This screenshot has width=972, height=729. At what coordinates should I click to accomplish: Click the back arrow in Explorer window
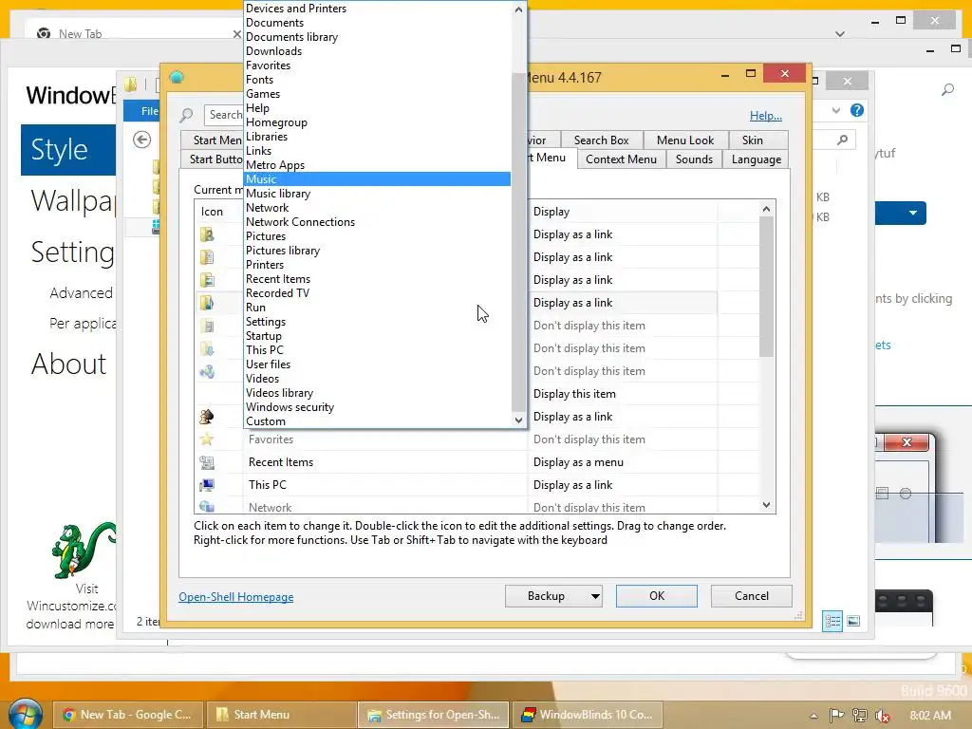click(142, 140)
